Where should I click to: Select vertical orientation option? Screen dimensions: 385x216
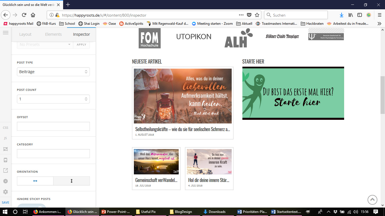coord(72,181)
